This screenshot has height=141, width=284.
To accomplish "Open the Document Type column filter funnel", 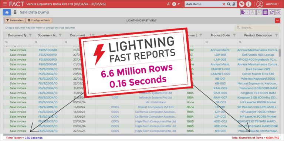I will (30, 35).
